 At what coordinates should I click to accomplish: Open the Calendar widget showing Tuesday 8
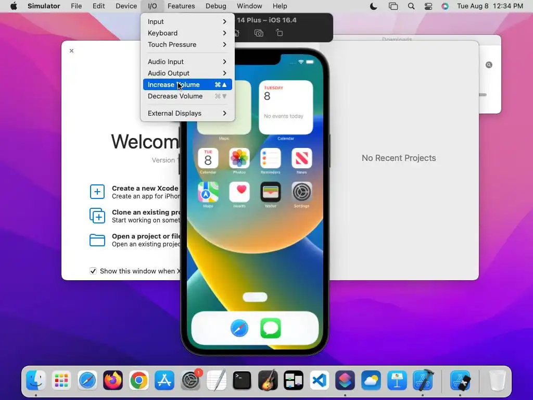[286, 107]
